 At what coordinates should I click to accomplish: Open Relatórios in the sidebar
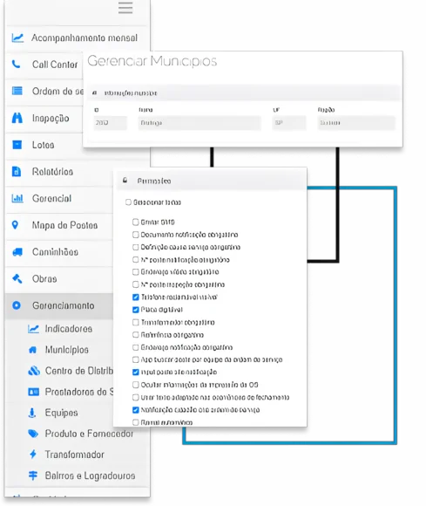[x=53, y=172]
